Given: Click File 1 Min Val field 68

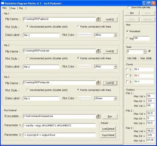Looking at the screenshot, I should [x=151, y=106].
